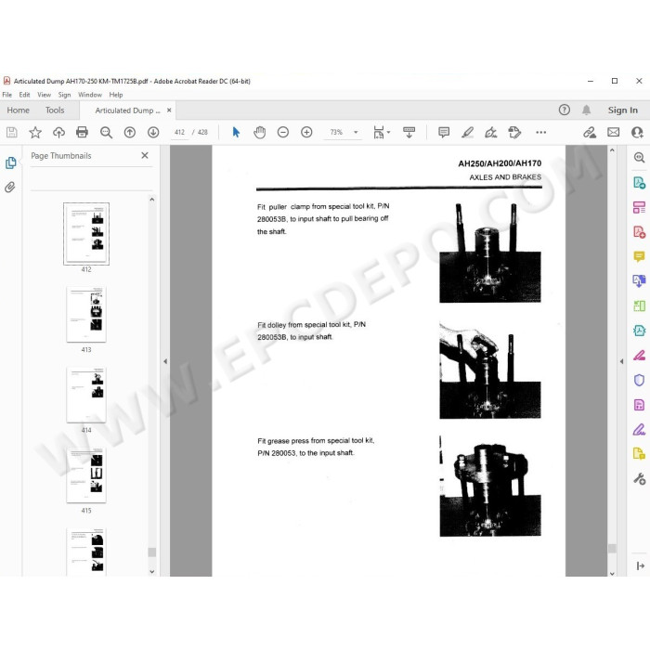Open Comment tool in right pane

pyautogui.click(x=639, y=256)
